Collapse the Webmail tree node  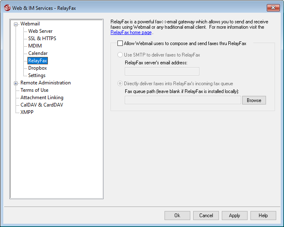[x=16, y=24]
